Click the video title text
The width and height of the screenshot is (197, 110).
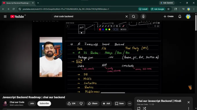click(x=34, y=97)
